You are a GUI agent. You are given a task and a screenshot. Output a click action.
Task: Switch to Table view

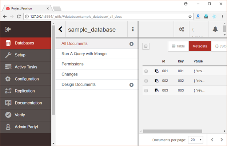[x=178, y=46]
